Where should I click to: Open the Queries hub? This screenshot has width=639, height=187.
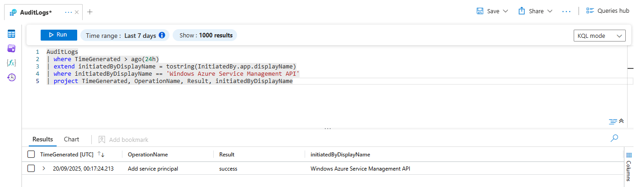(x=608, y=11)
